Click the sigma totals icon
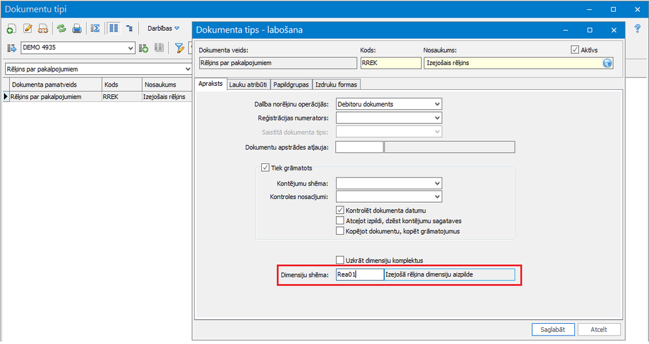 point(95,29)
